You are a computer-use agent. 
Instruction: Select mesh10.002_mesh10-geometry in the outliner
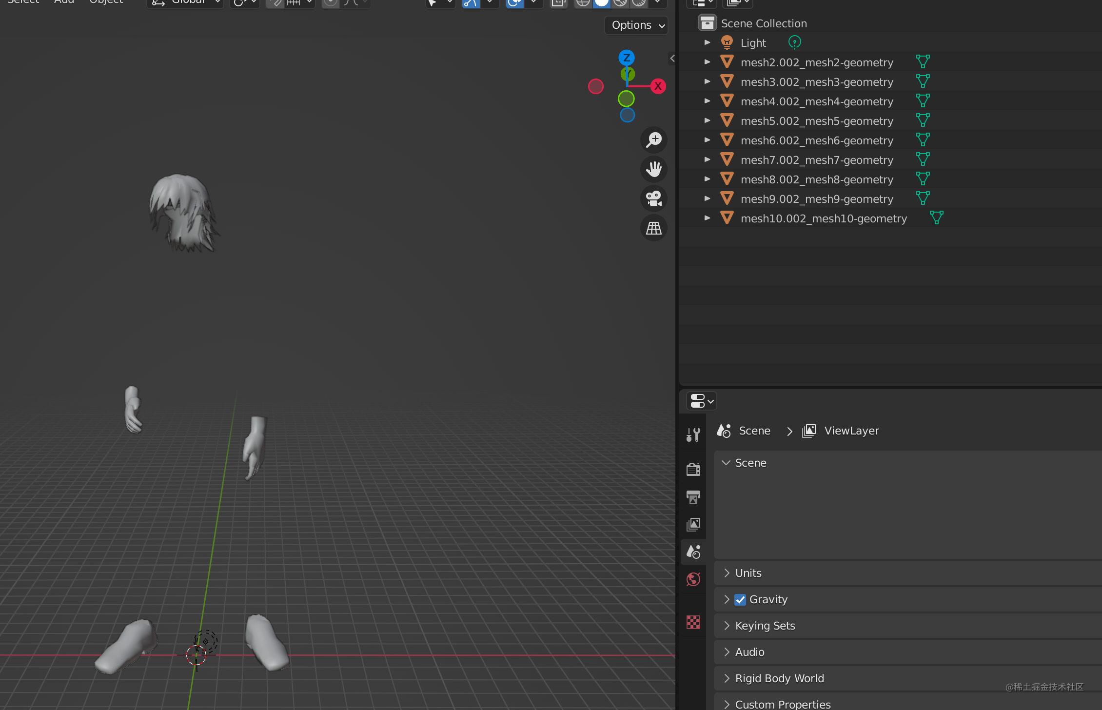click(823, 218)
